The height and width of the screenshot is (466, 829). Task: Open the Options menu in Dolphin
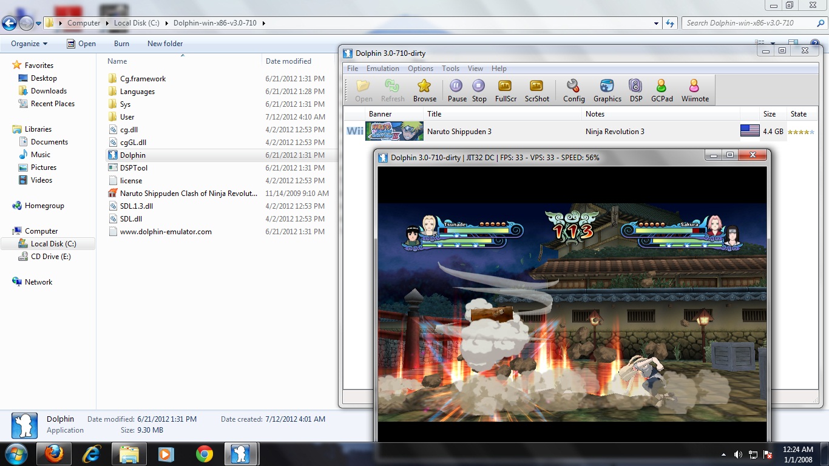[x=420, y=69]
